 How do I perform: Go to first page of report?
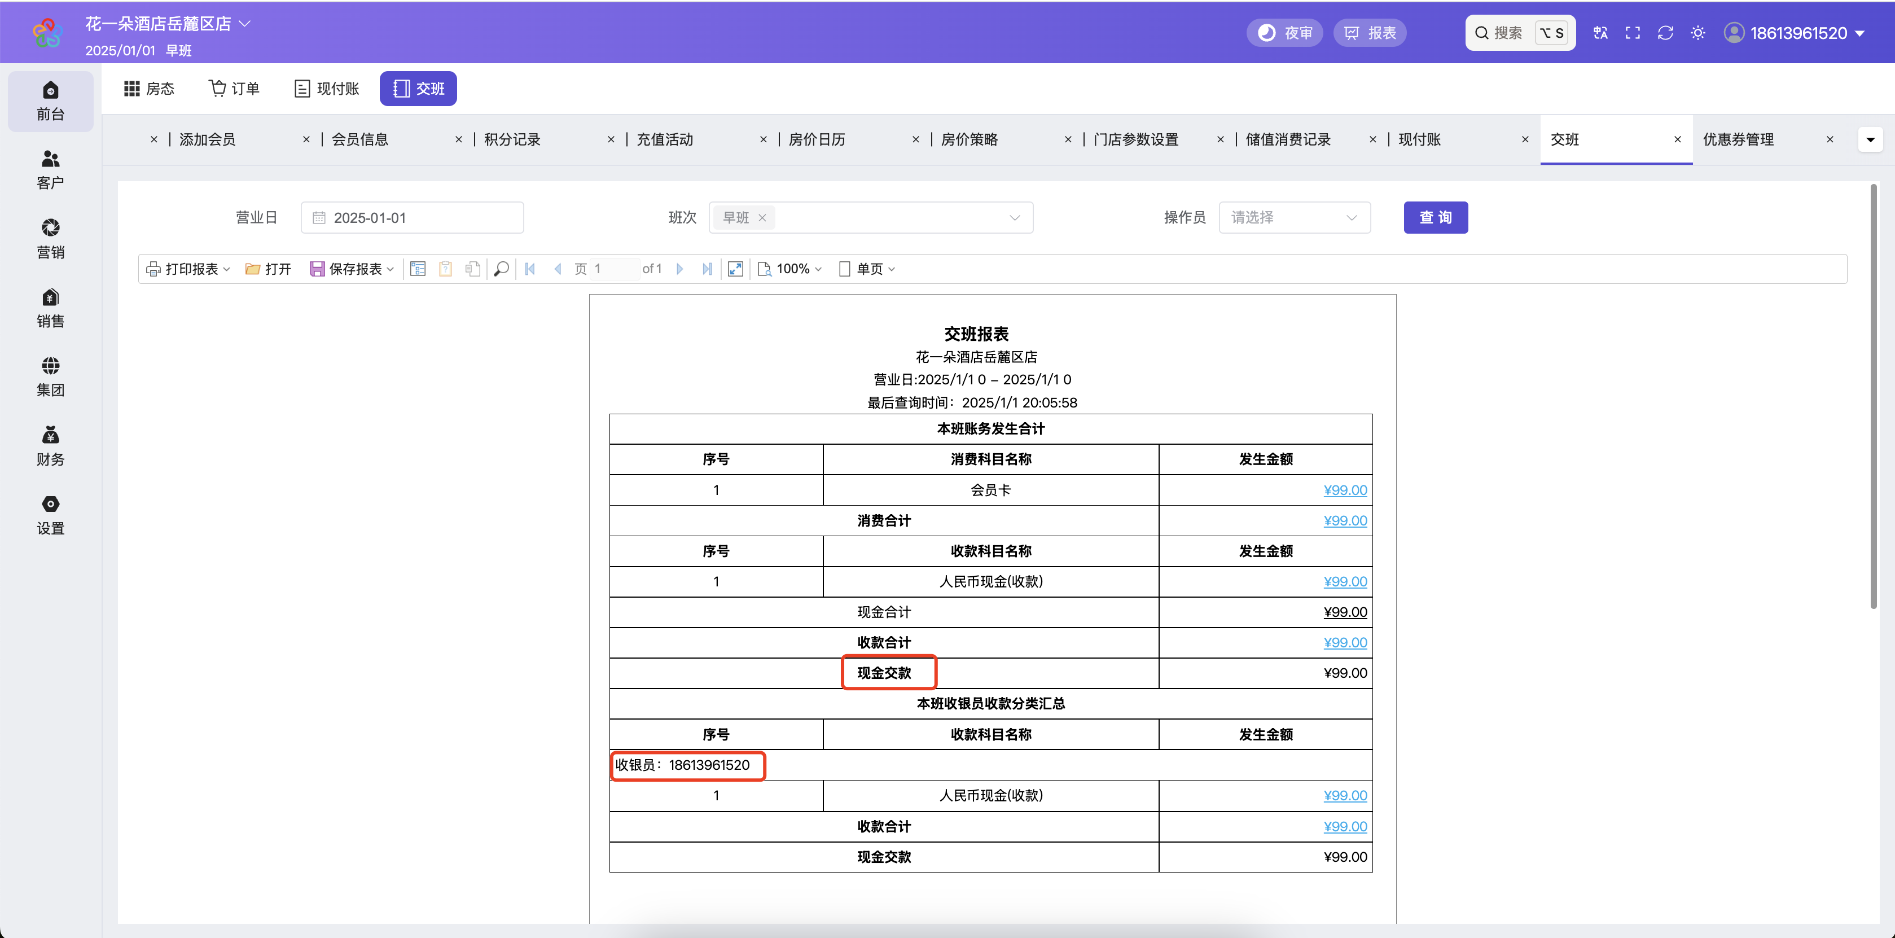[x=530, y=269]
